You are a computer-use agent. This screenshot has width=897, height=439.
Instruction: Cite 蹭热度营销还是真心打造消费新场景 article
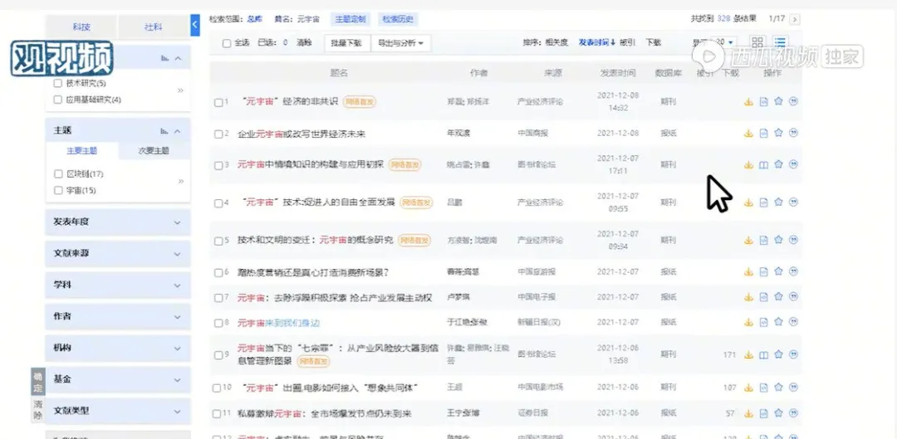793,271
